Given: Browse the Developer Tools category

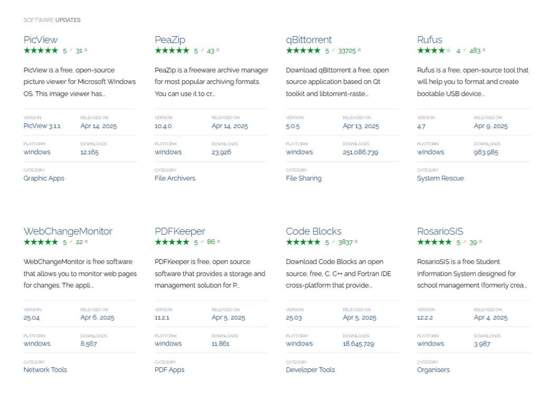Looking at the screenshot, I should coord(310,370).
